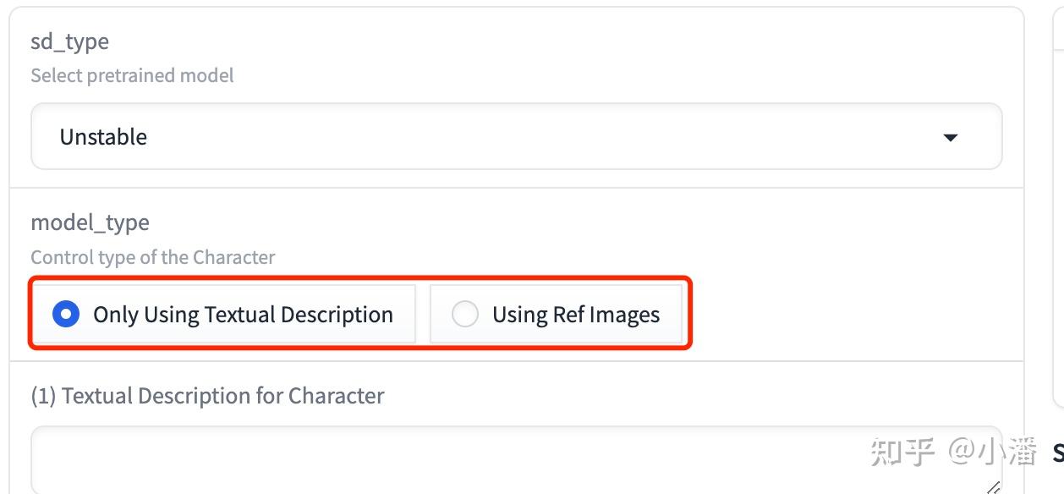Click the Ref Images radio label text
Screen dimensions: 1064x494
576,315
